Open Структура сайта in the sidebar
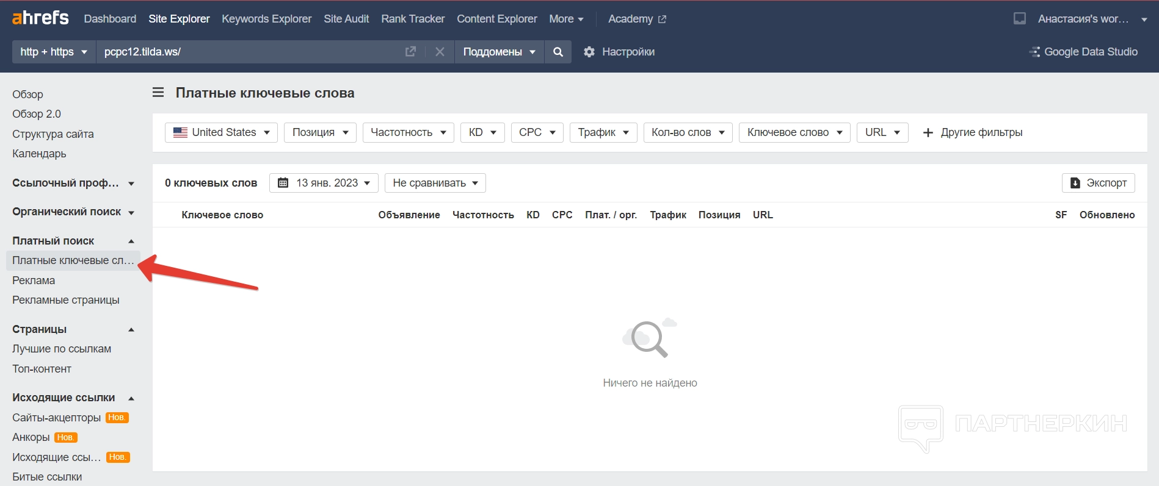Screen dimensions: 1159x486 pyautogui.click(x=53, y=134)
